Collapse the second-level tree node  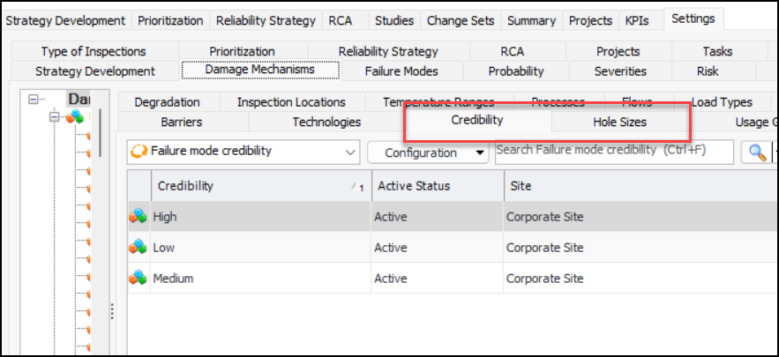pos(56,116)
